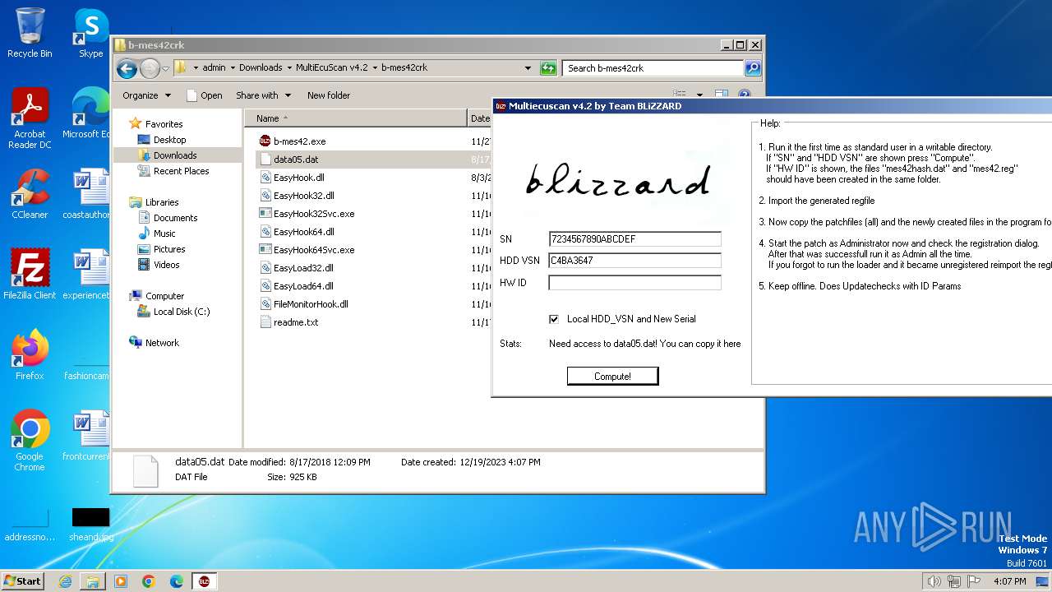
Task: Open the coastauthor Word document icon
Action: pos(87,193)
